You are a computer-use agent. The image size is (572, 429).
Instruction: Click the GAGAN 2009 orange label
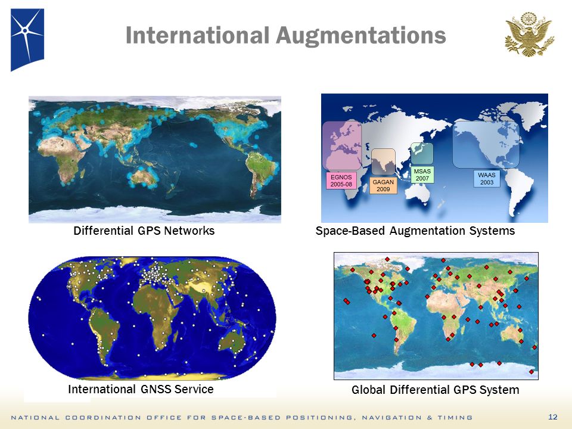[x=383, y=185]
